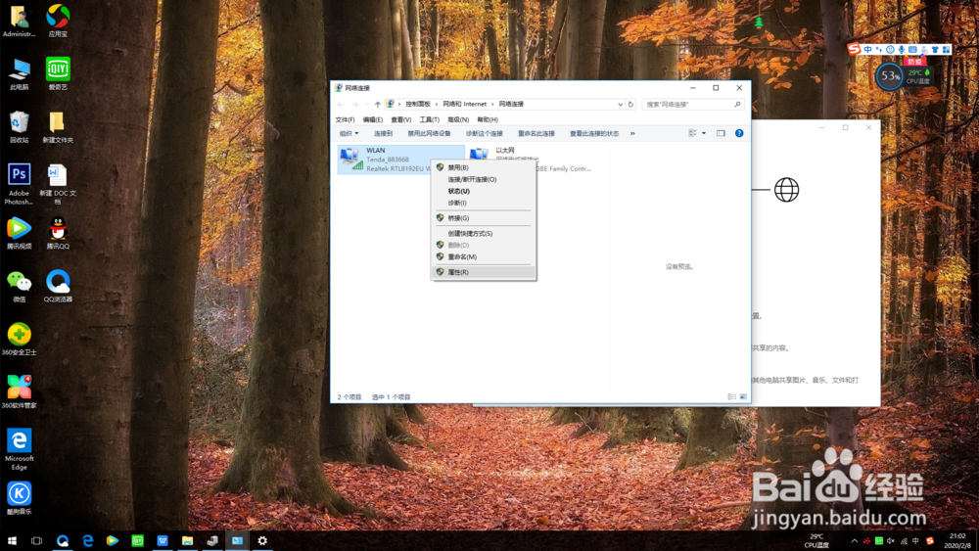Screen dimensions: 979x551
Task: Open the 新建 DOC 文档 desktop file
Action: (x=58, y=184)
